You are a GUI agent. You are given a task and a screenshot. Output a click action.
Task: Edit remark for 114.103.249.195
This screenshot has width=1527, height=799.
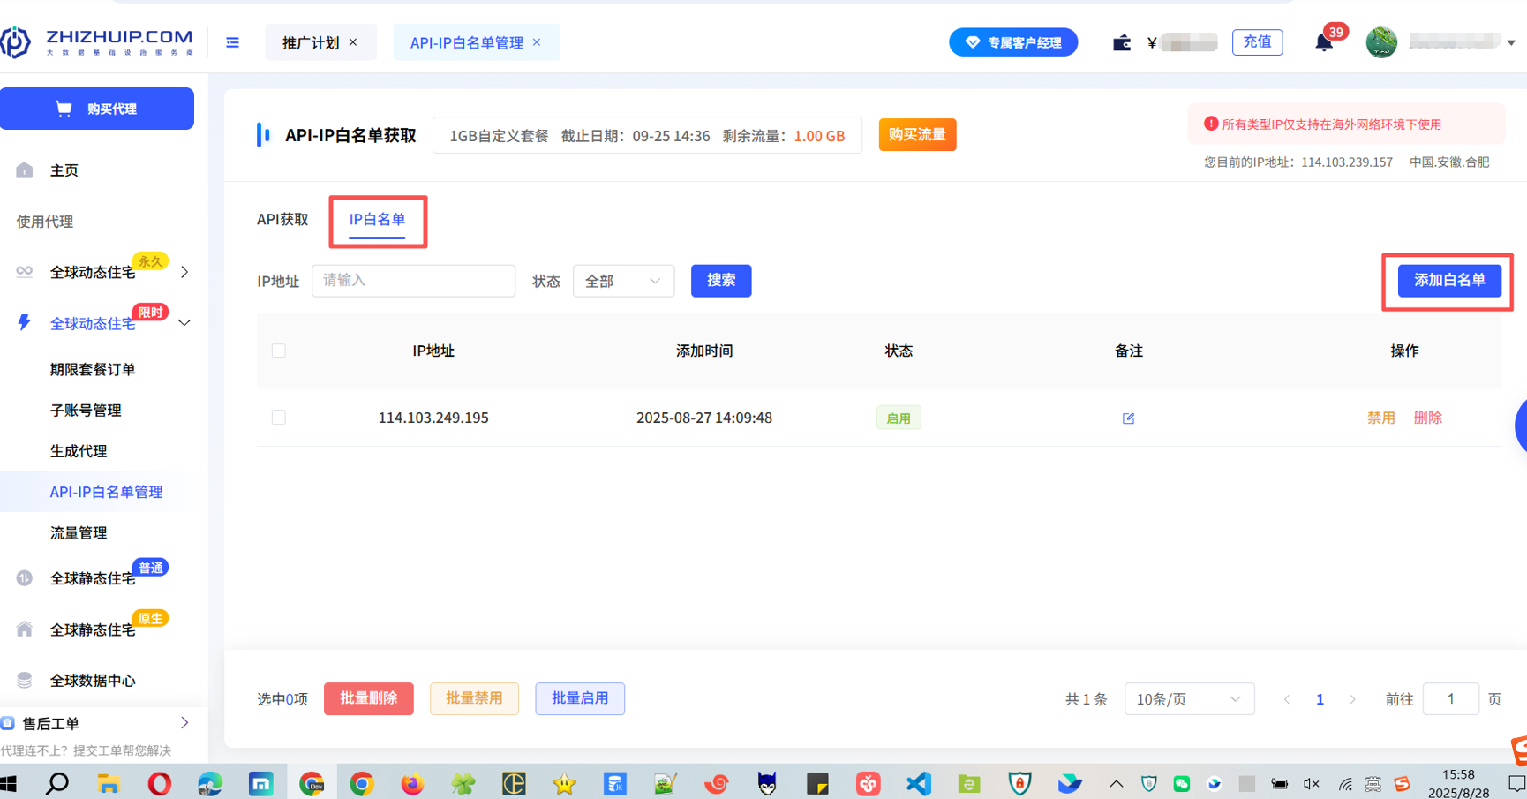1128,418
